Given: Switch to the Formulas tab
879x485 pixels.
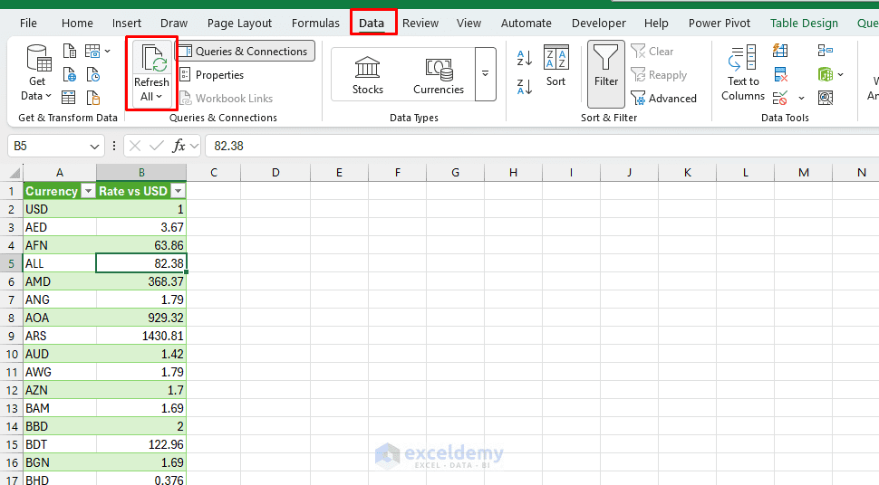Looking at the screenshot, I should click(x=315, y=23).
